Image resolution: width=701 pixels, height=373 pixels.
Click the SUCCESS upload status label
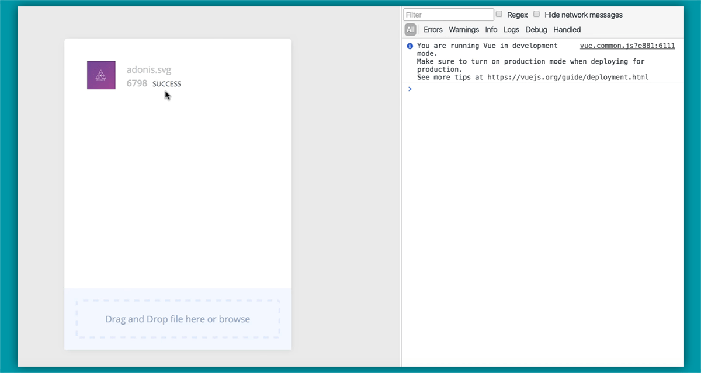pyautogui.click(x=166, y=83)
